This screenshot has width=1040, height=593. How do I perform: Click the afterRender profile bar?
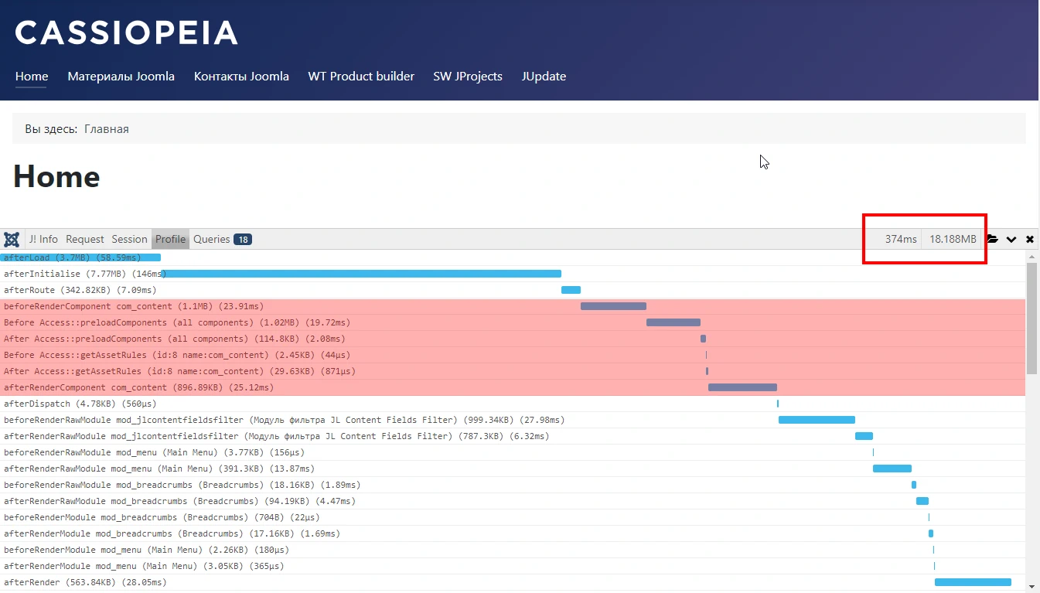pyautogui.click(x=973, y=582)
